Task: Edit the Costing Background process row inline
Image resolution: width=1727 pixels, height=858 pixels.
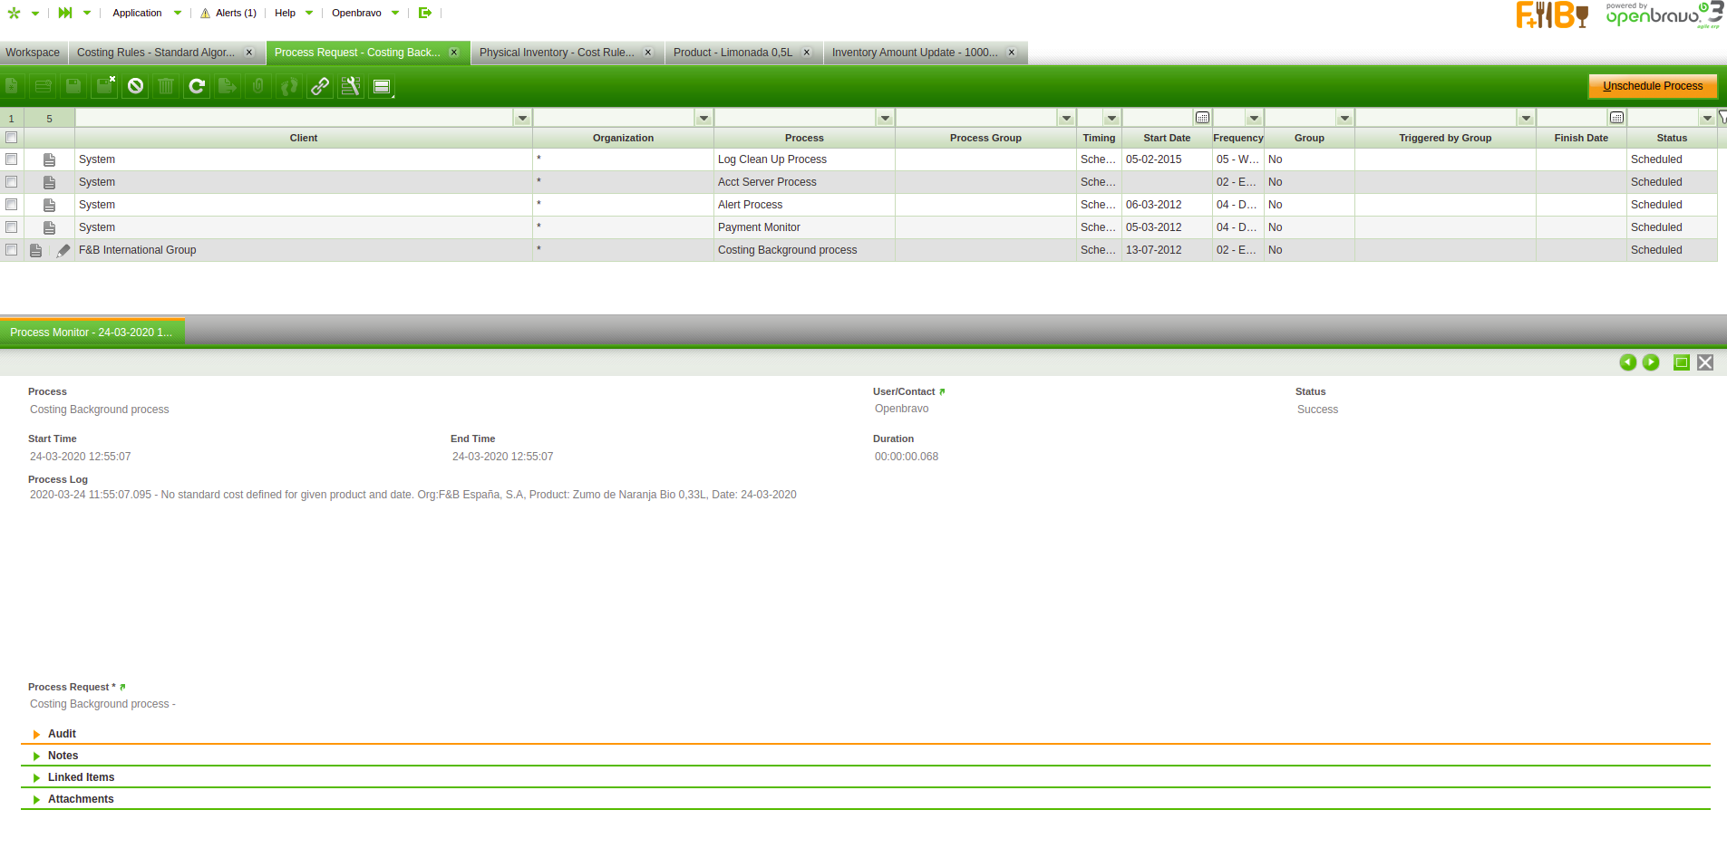Action: (x=63, y=250)
